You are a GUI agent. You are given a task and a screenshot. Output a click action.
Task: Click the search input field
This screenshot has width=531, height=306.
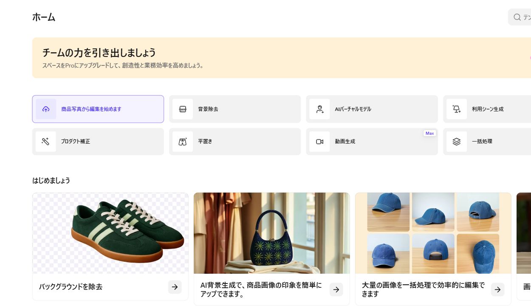pos(520,17)
